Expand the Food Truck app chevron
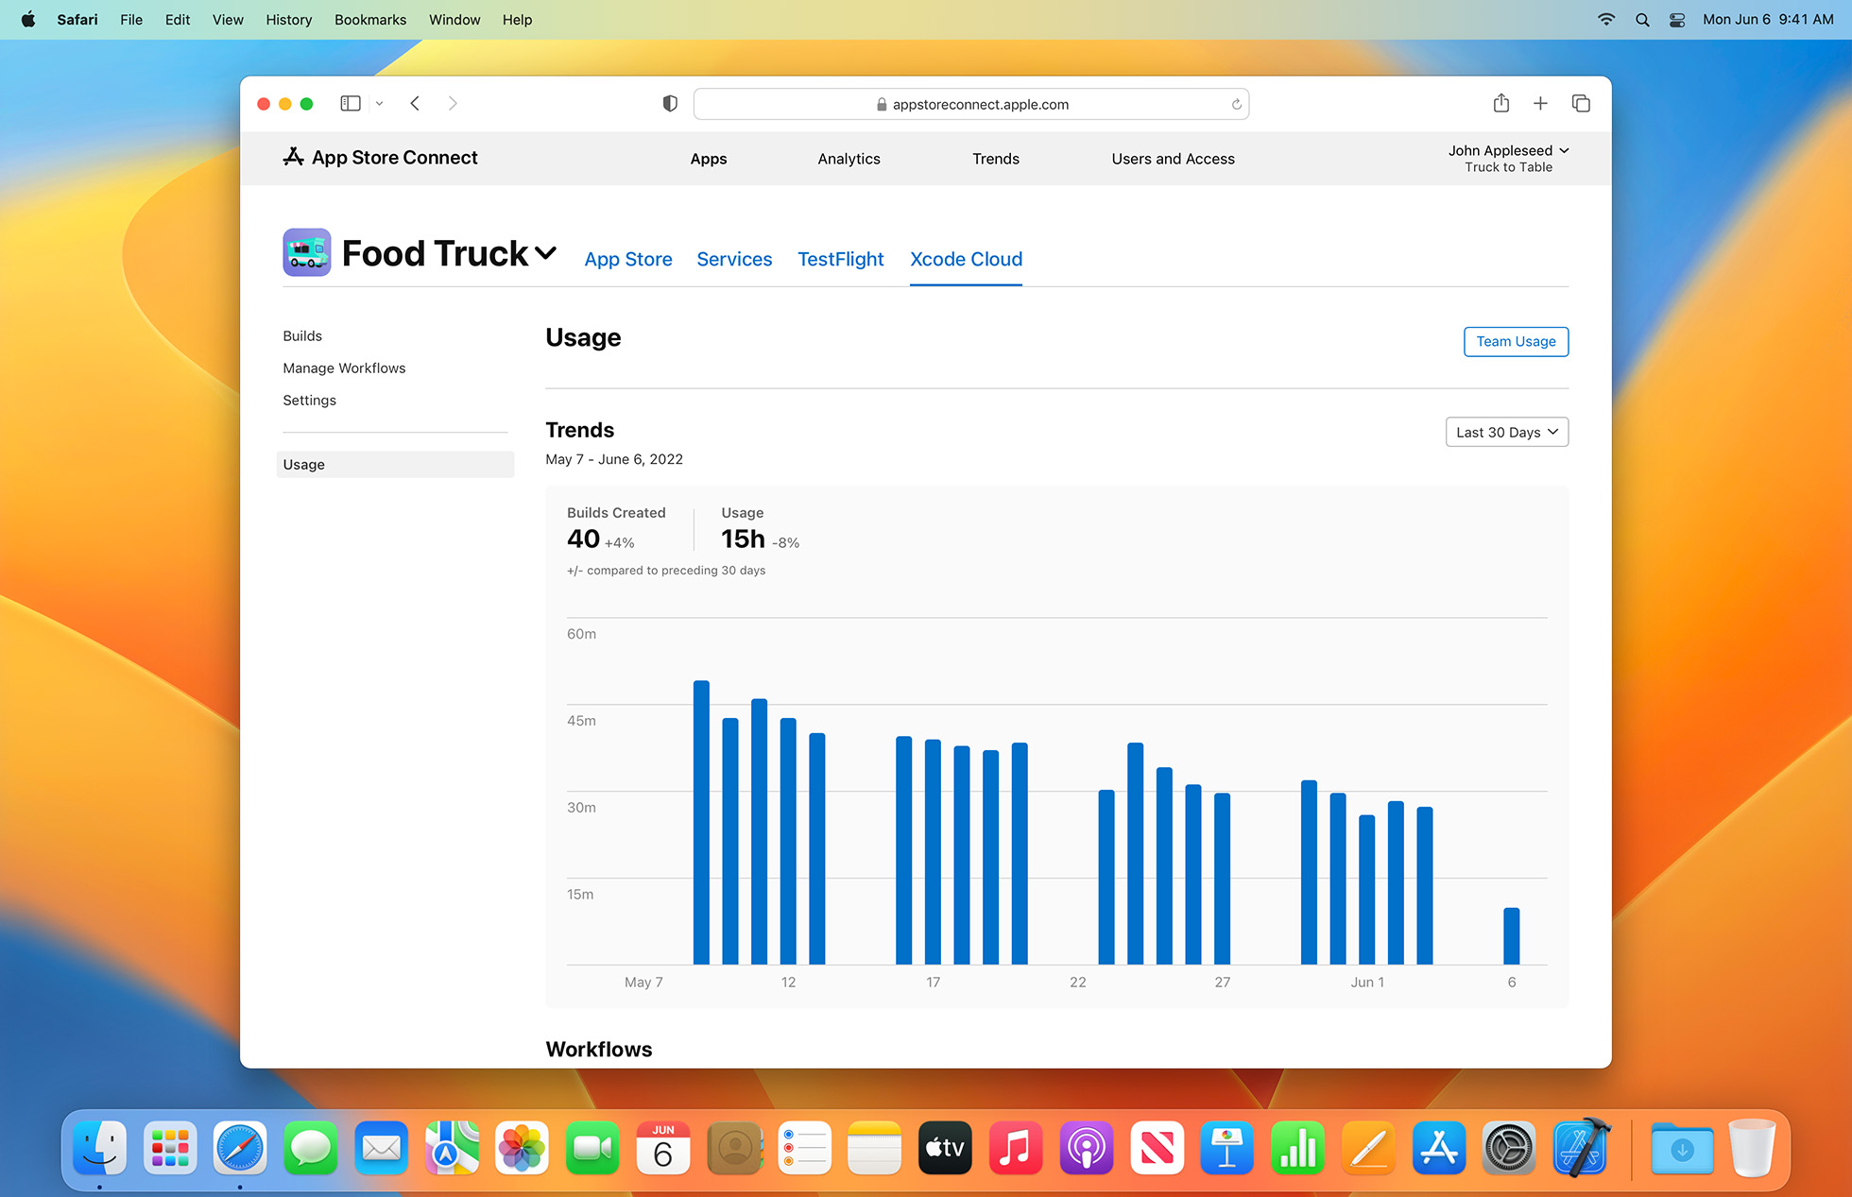 point(545,253)
